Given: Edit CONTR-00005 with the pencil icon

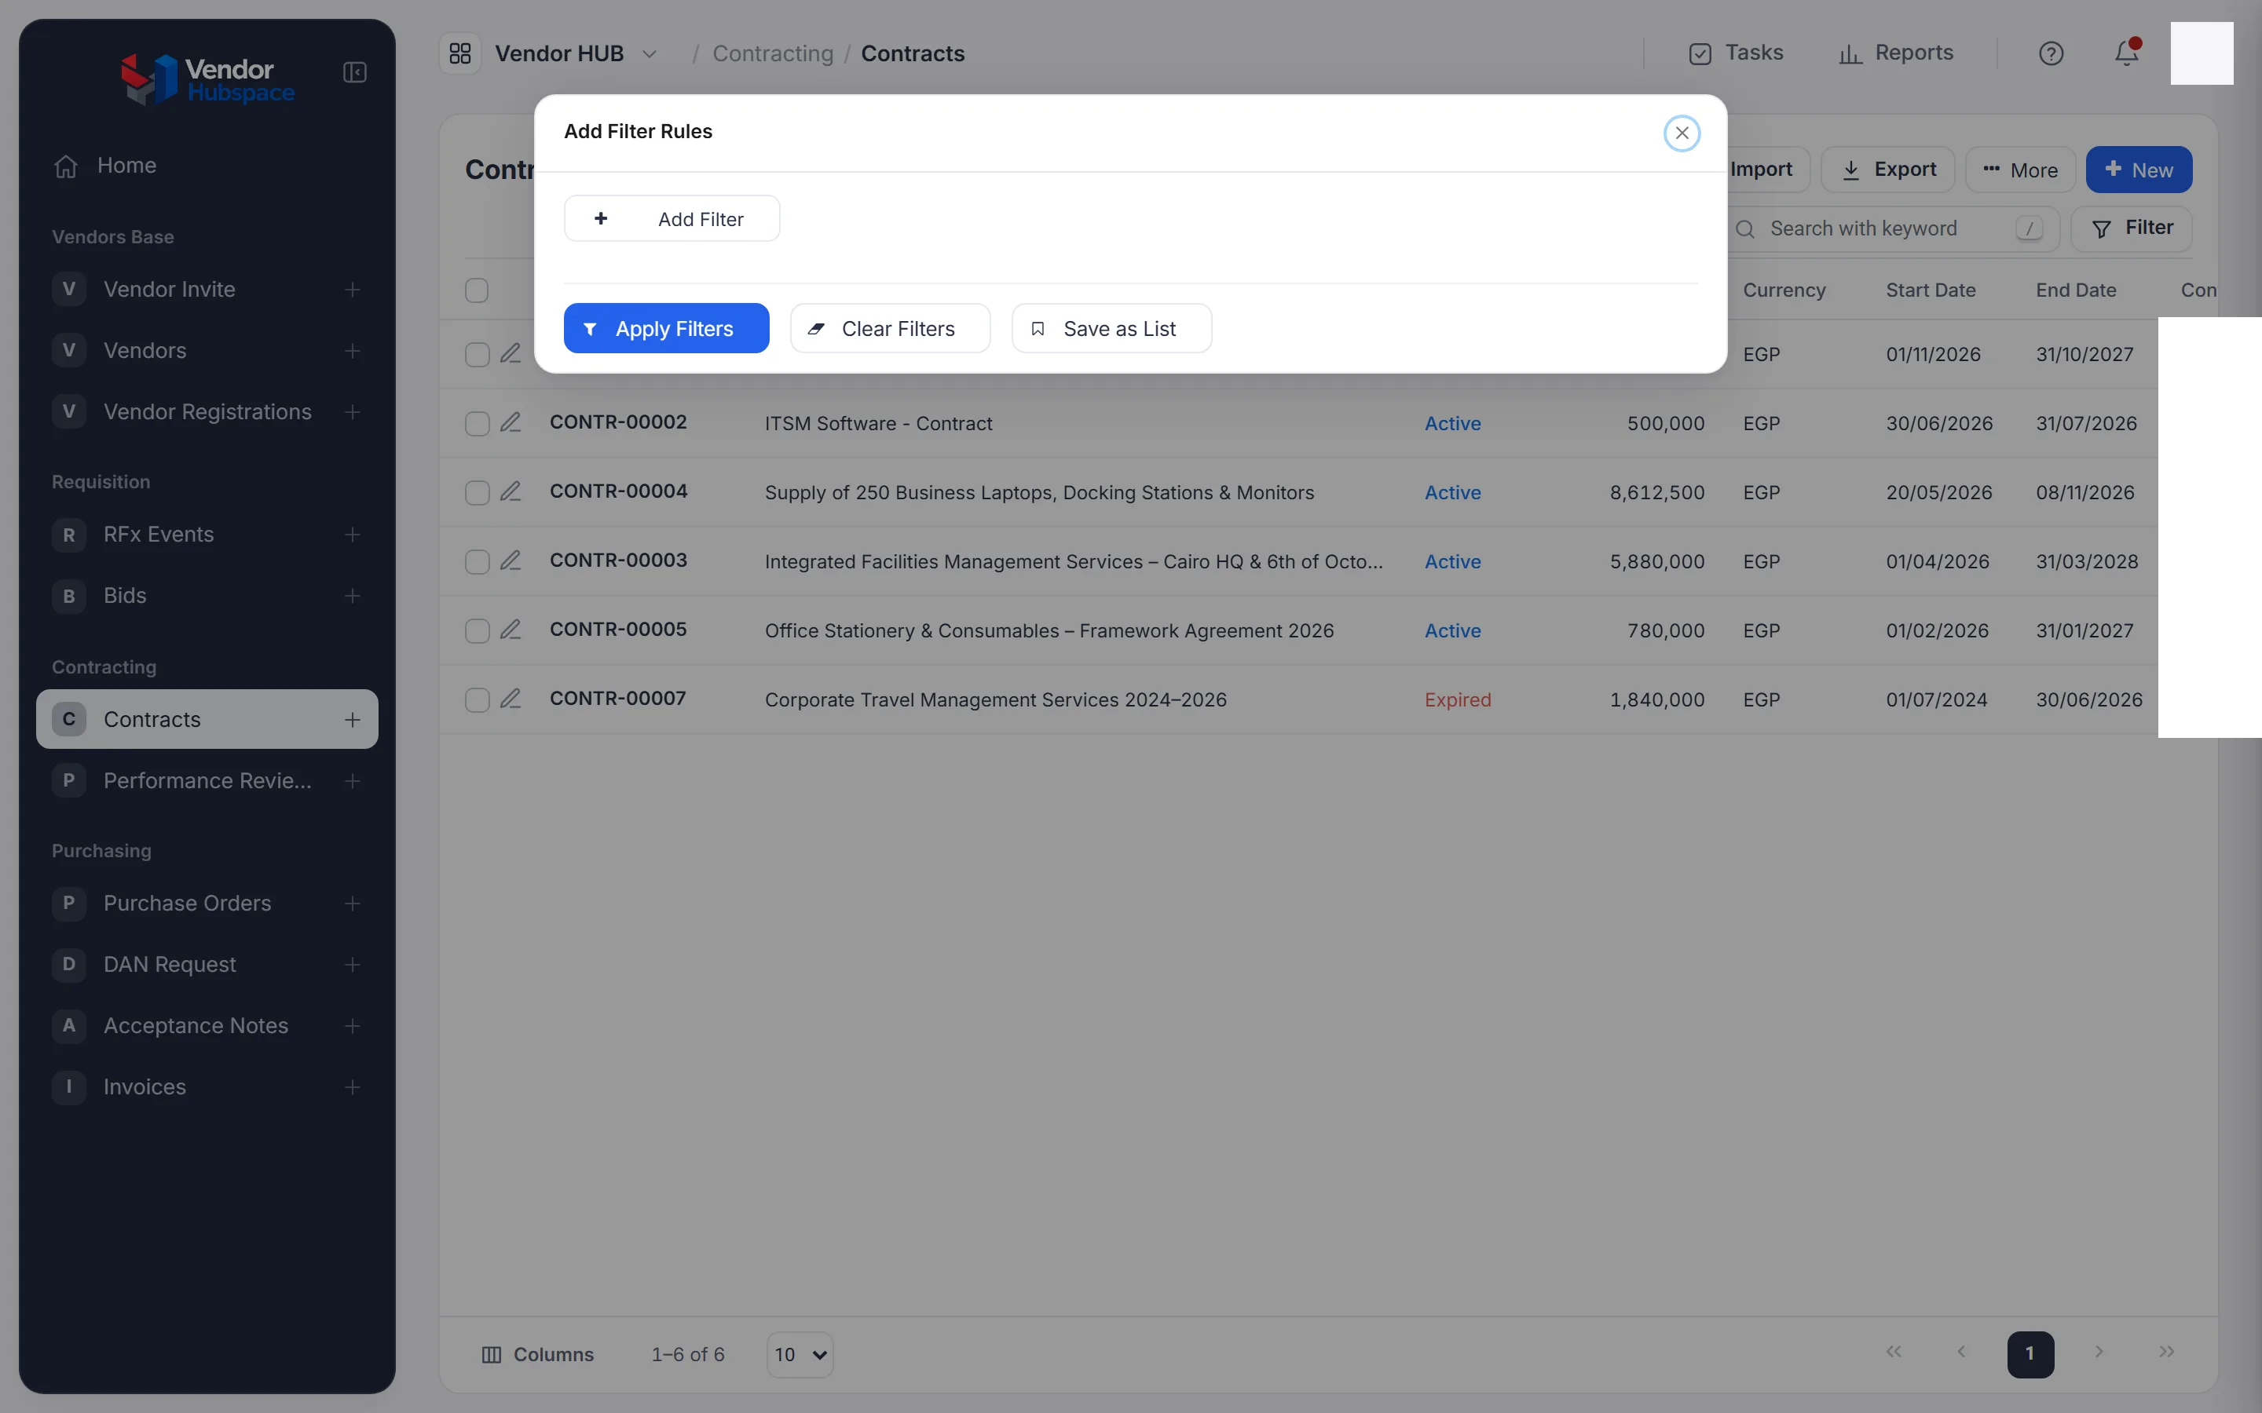Looking at the screenshot, I should coord(511,630).
